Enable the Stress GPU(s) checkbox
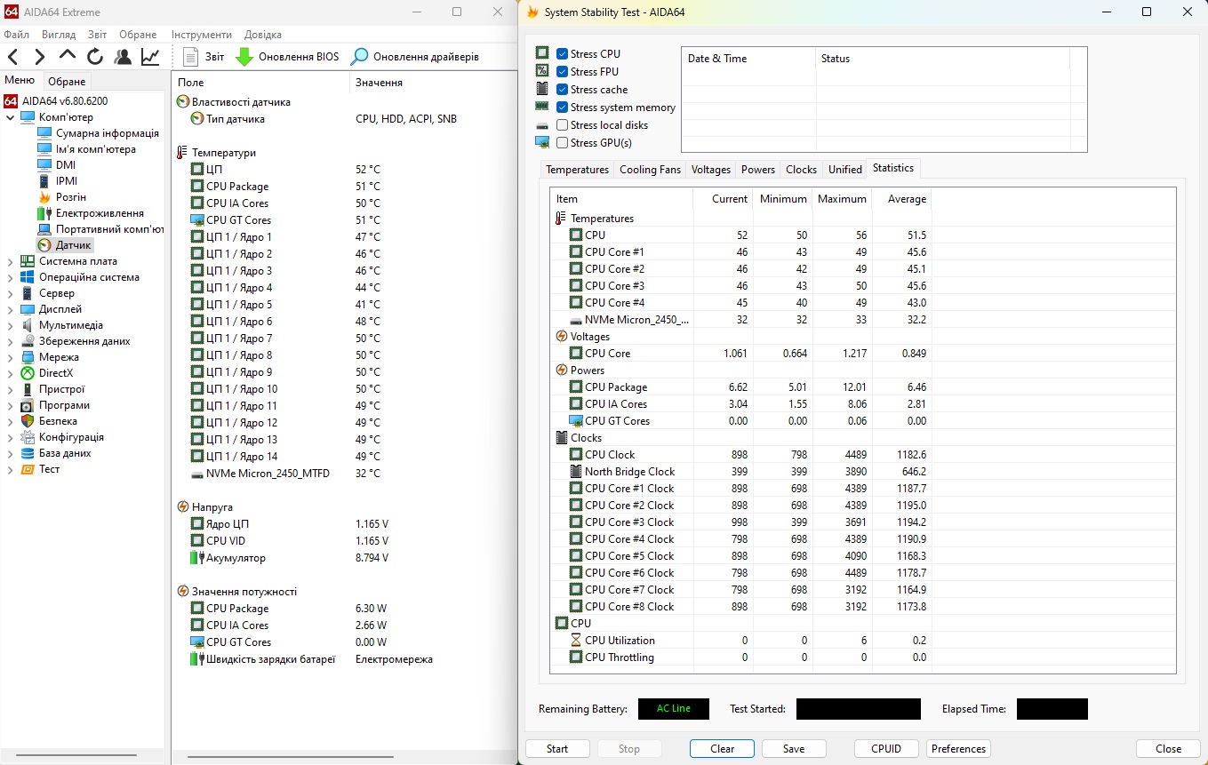The width and height of the screenshot is (1208, 765). [562, 142]
